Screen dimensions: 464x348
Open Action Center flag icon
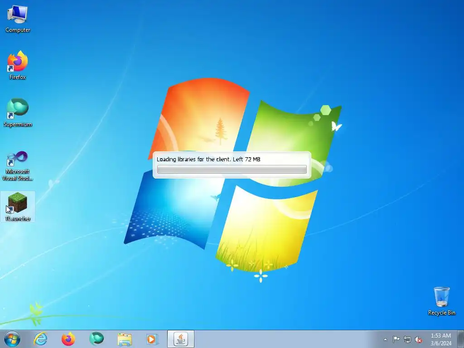coord(396,339)
